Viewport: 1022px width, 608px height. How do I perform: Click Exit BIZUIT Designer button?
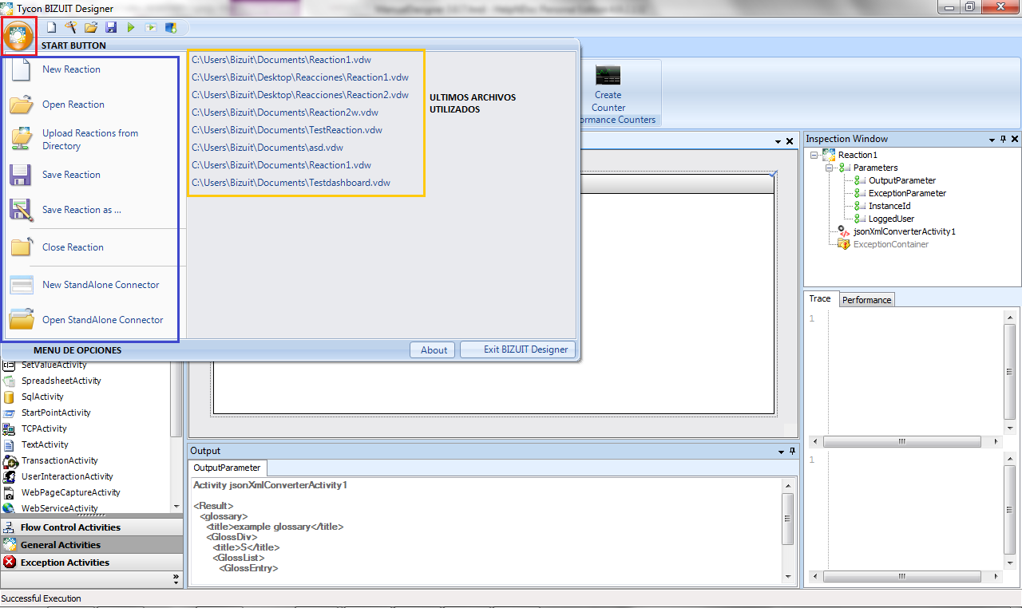[518, 349]
